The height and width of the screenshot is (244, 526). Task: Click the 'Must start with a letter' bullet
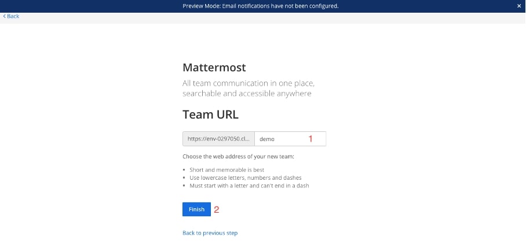tap(249, 186)
